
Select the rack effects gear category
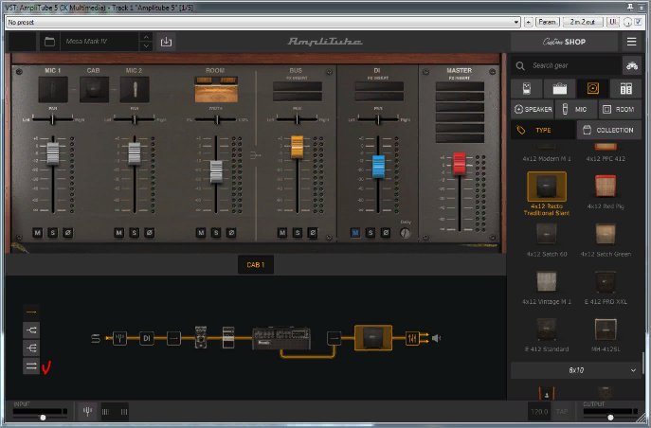pos(625,88)
